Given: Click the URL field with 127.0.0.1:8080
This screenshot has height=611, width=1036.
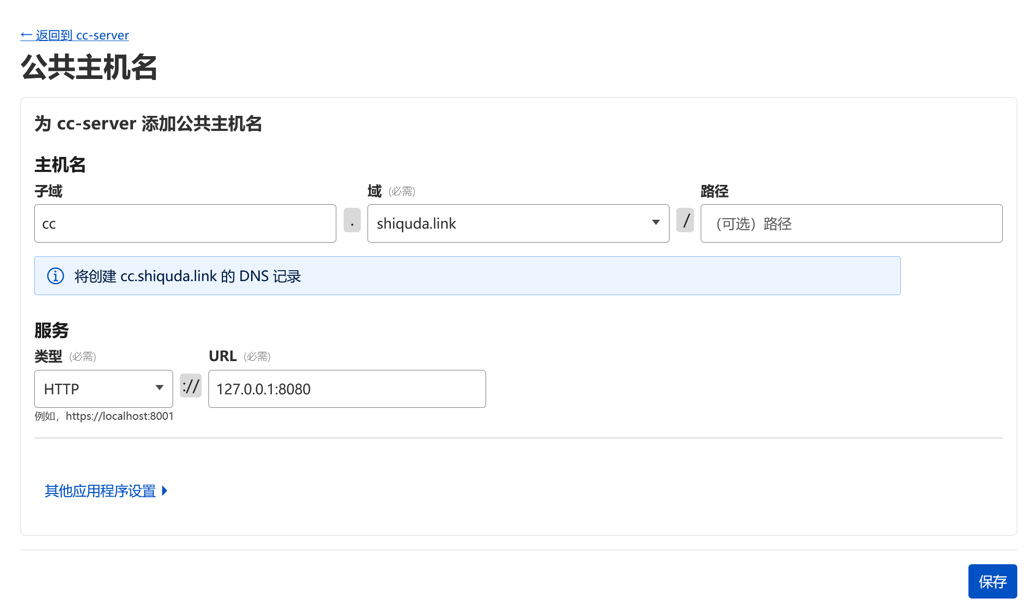Looking at the screenshot, I should pos(347,389).
